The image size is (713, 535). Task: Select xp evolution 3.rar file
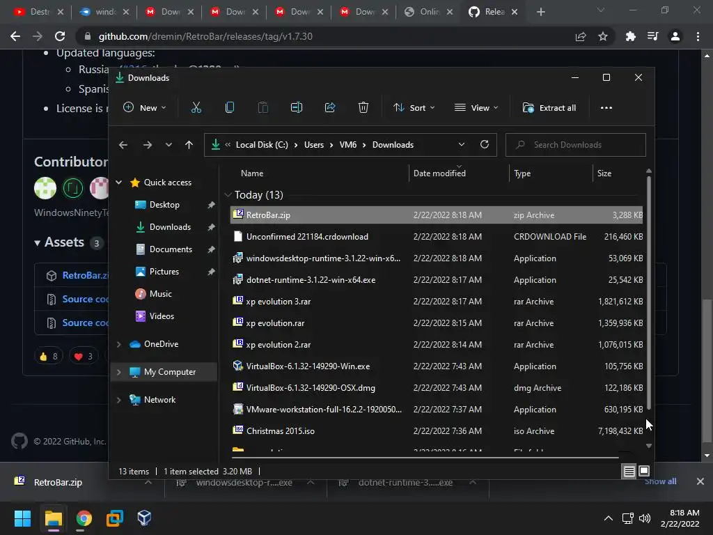pos(437,302)
